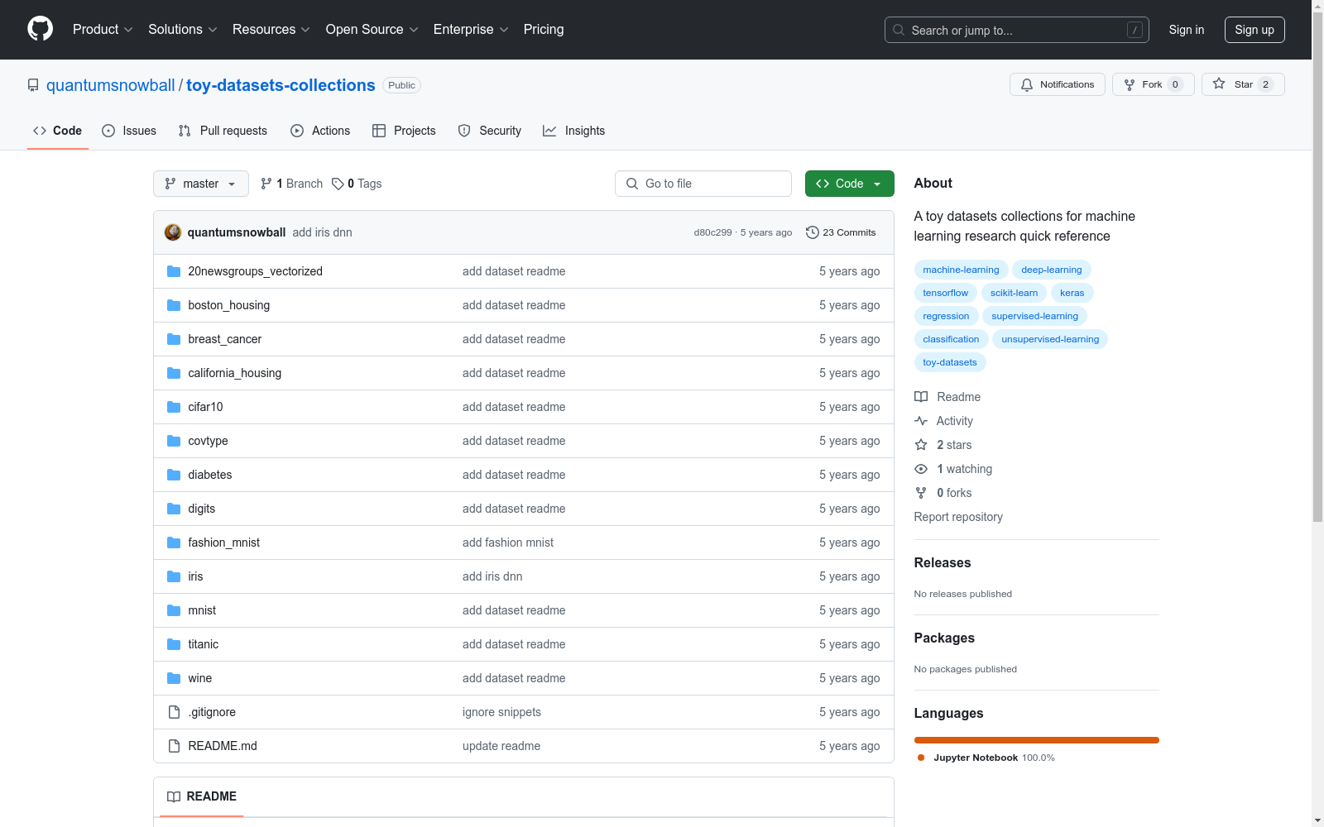Screen dimensions: 1324x827
Task: Open the 1 Branch link
Action: click(291, 184)
